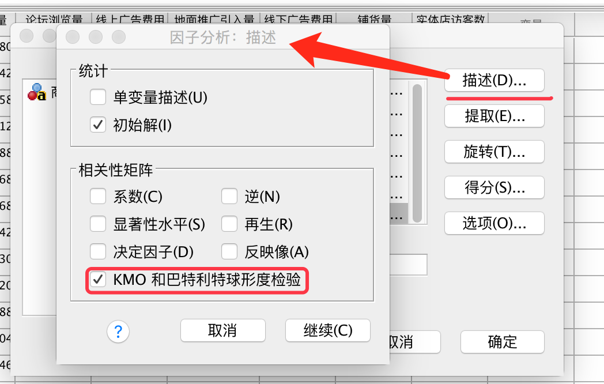Image resolution: width=604 pixels, height=384 pixels.
Task: Enable 单变量描述(U) checkbox
Action: 98,97
